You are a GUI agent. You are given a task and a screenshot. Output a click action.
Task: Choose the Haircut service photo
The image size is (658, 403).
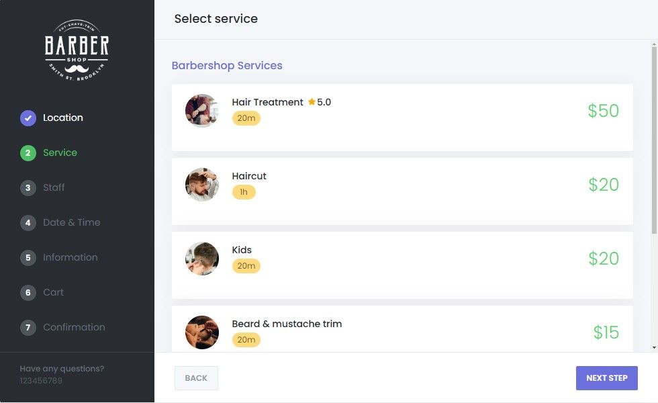[202, 185]
